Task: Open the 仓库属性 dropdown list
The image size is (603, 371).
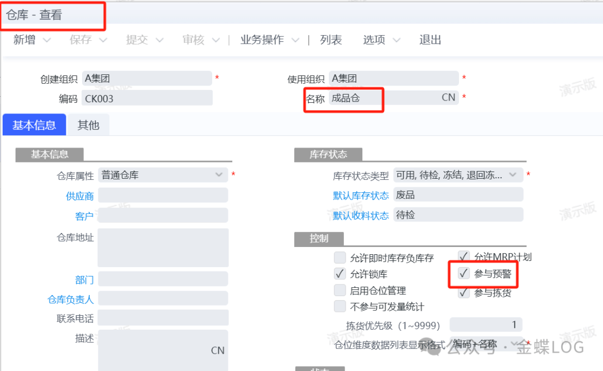Action: 219,175
